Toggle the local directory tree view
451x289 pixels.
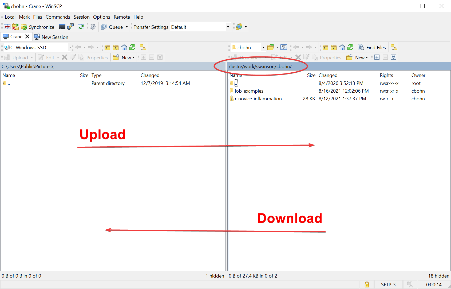point(143,48)
